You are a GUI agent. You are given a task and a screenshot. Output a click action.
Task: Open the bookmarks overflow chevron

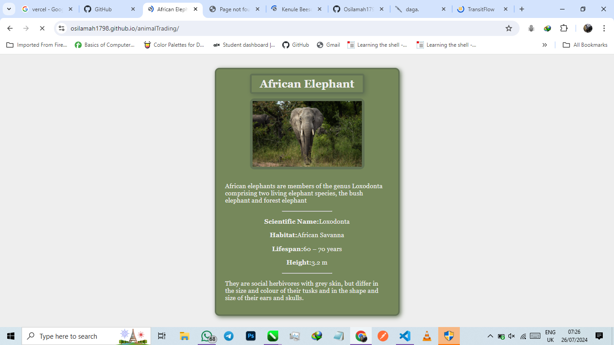tap(544, 44)
